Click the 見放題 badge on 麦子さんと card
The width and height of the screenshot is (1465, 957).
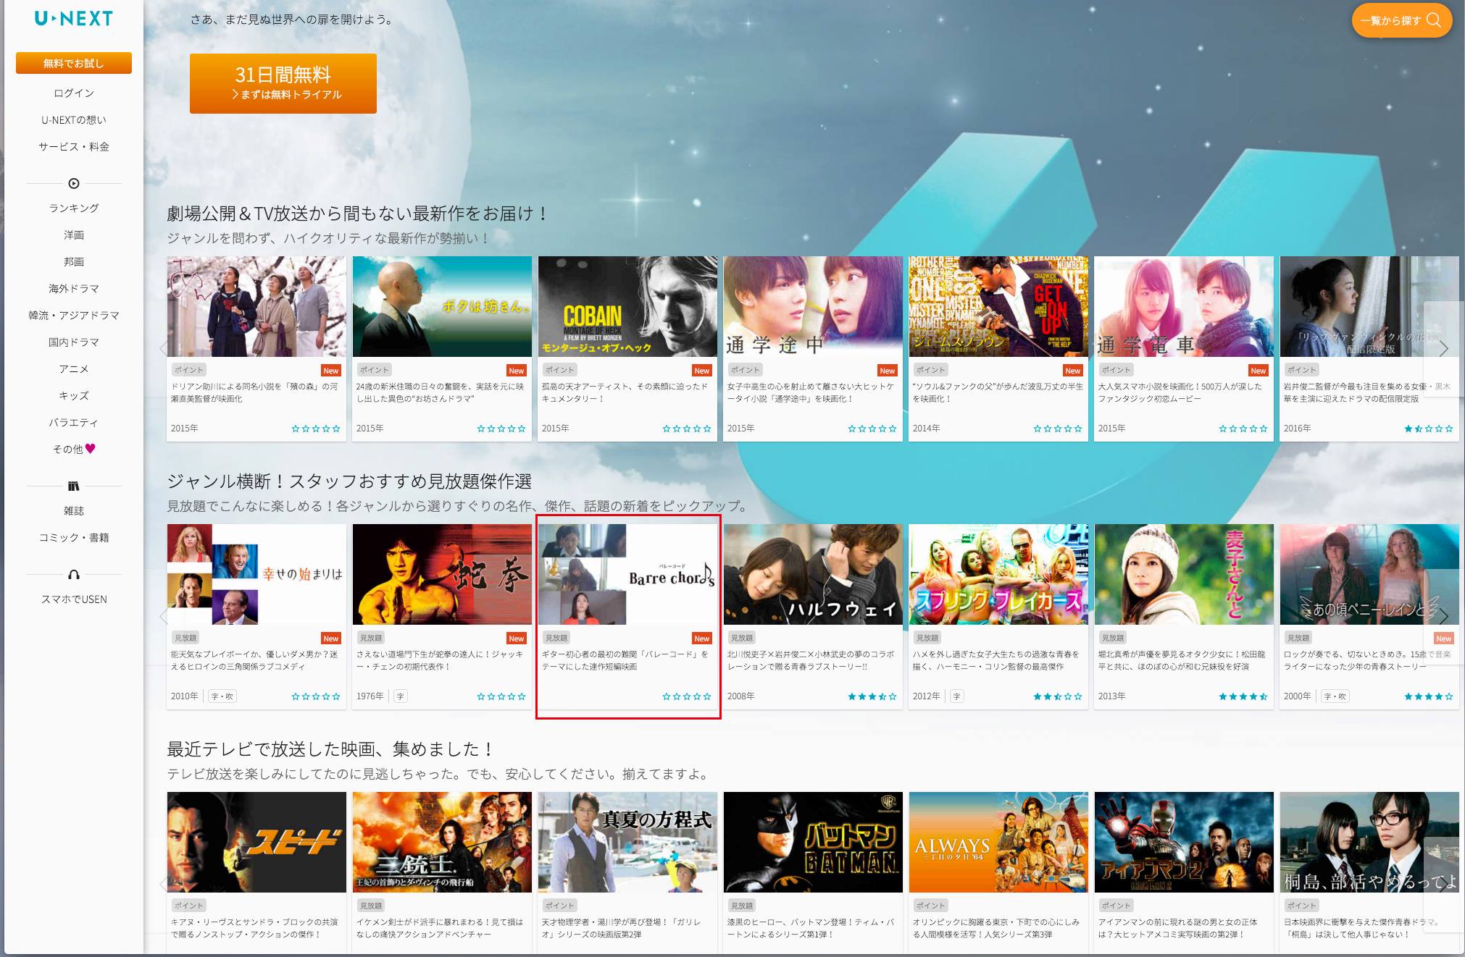click(x=1113, y=638)
